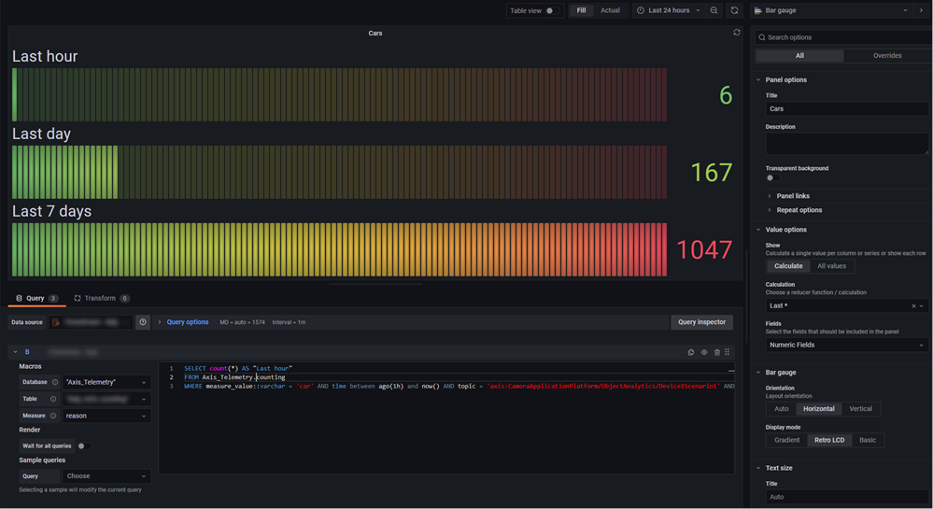Open the Table dropdown
The width and height of the screenshot is (933, 509).
tap(106, 400)
